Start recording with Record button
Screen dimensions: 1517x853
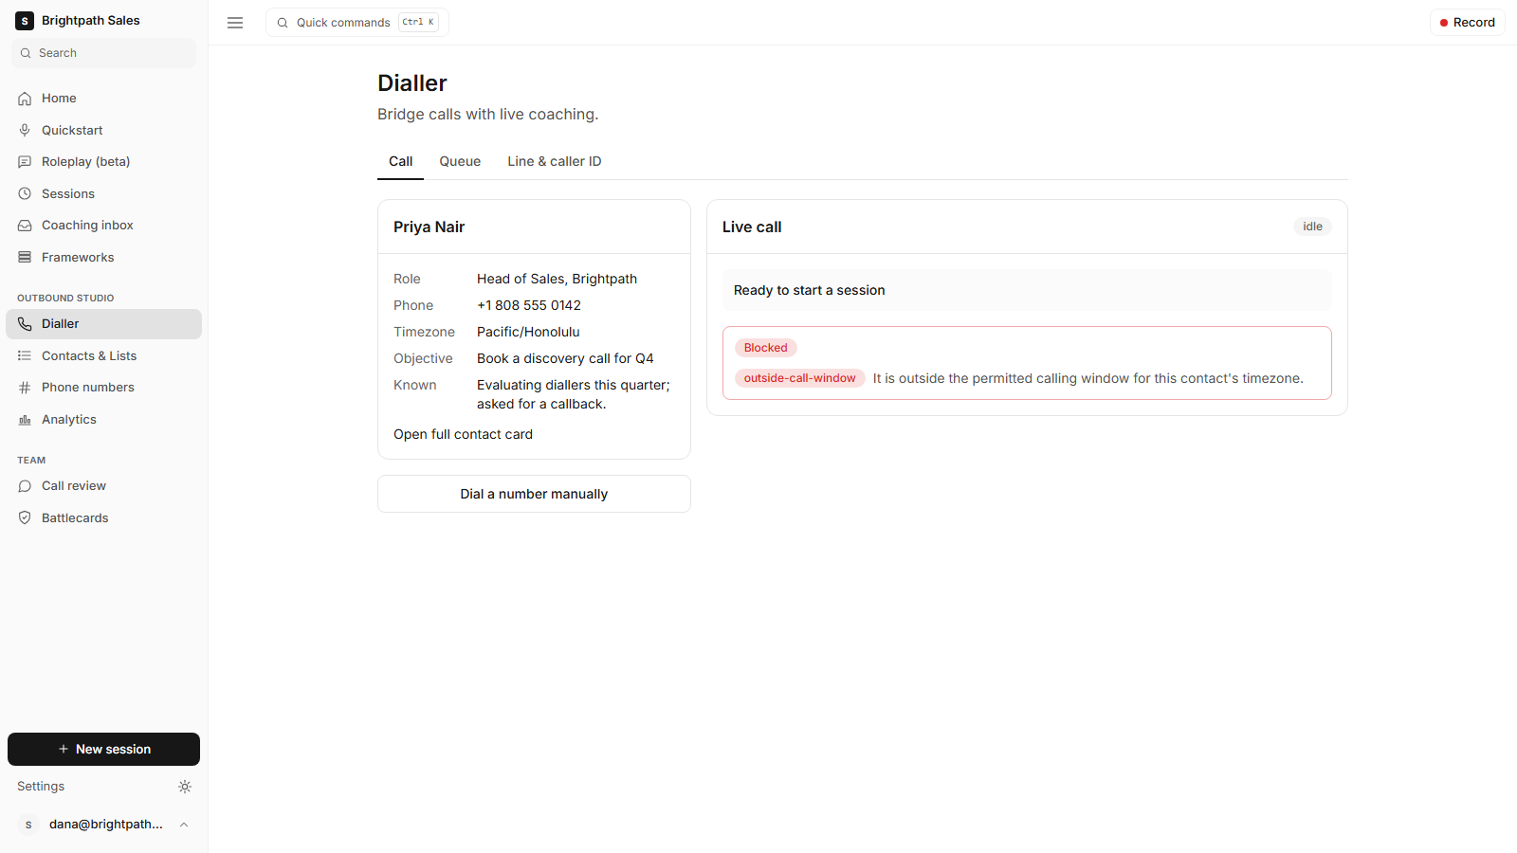coord(1467,23)
